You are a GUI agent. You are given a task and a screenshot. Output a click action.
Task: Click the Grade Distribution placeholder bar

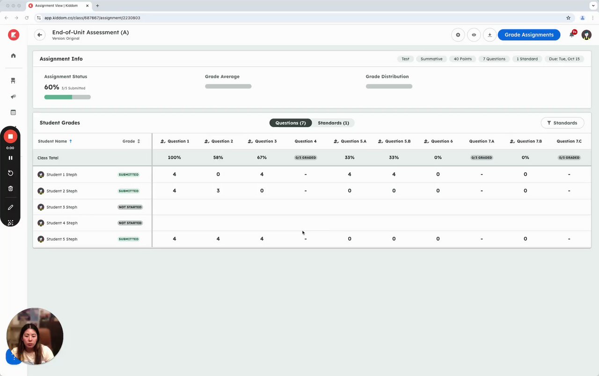tap(389, 86)
